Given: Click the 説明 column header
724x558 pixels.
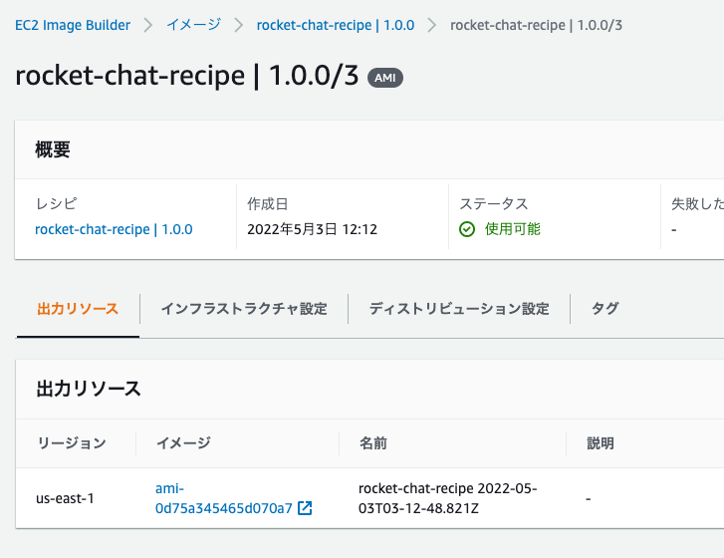Looking at the screenshot, I should click(601, 443).
